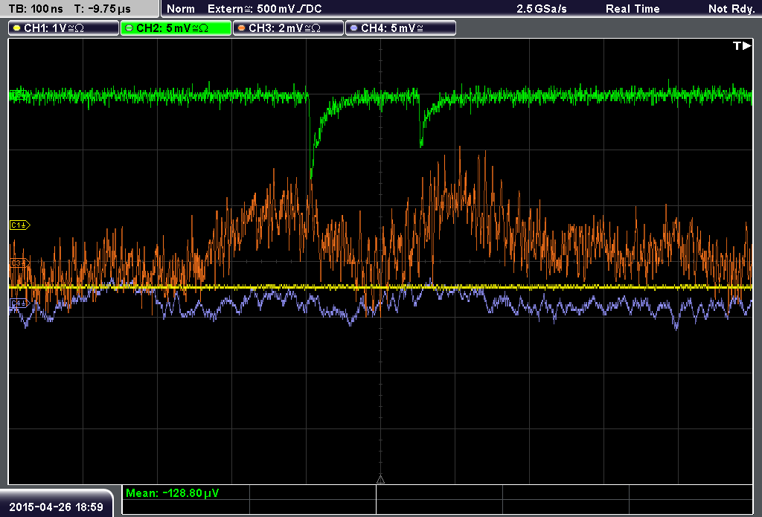The image size is (762, 517).
Task: Click the T: -9.75 µs trigger offset
Action: pyautogui.click(x=103, y=9)
